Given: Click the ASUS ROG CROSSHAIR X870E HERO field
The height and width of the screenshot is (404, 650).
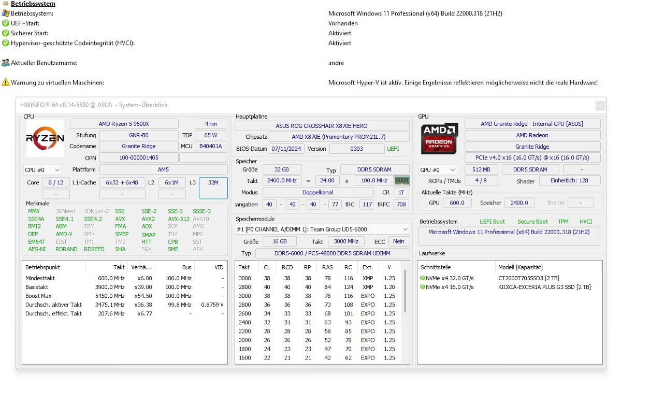Looking at the screenshot, I should [x=322, y=126].
